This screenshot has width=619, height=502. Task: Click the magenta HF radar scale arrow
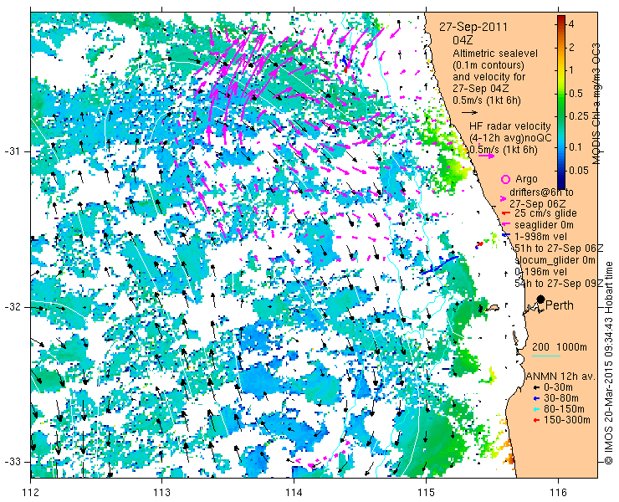[486, 156]
